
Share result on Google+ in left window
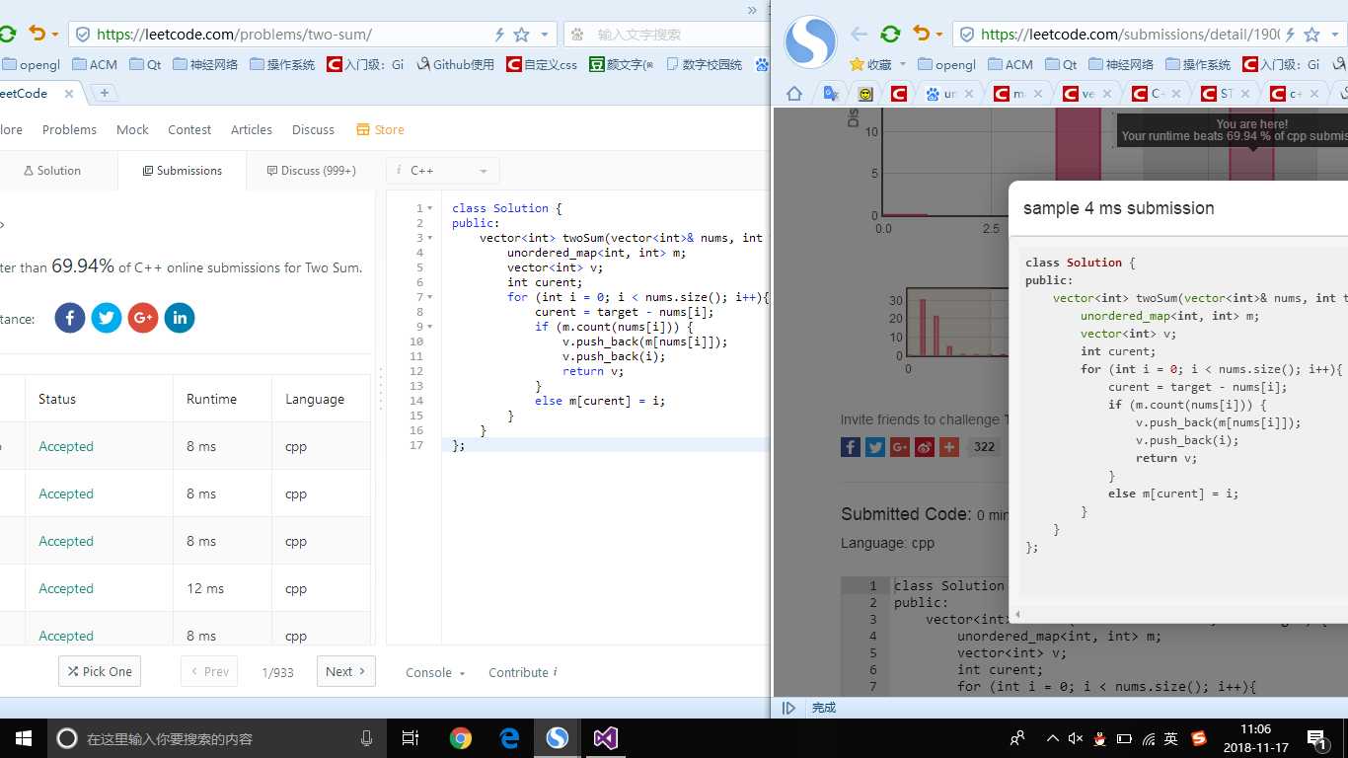tap(143, 318)
